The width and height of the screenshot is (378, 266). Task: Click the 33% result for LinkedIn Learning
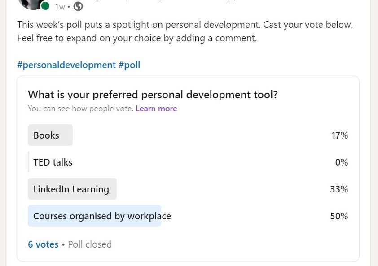coord(339,189)
